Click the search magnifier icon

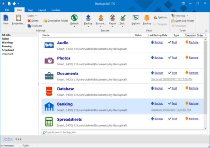44,132
